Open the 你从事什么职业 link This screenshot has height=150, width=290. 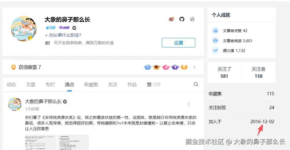click(x=64, y=35)
